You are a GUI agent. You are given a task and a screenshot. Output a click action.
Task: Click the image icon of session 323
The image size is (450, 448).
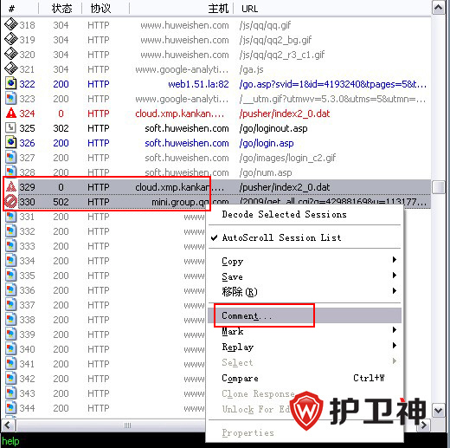11,98
